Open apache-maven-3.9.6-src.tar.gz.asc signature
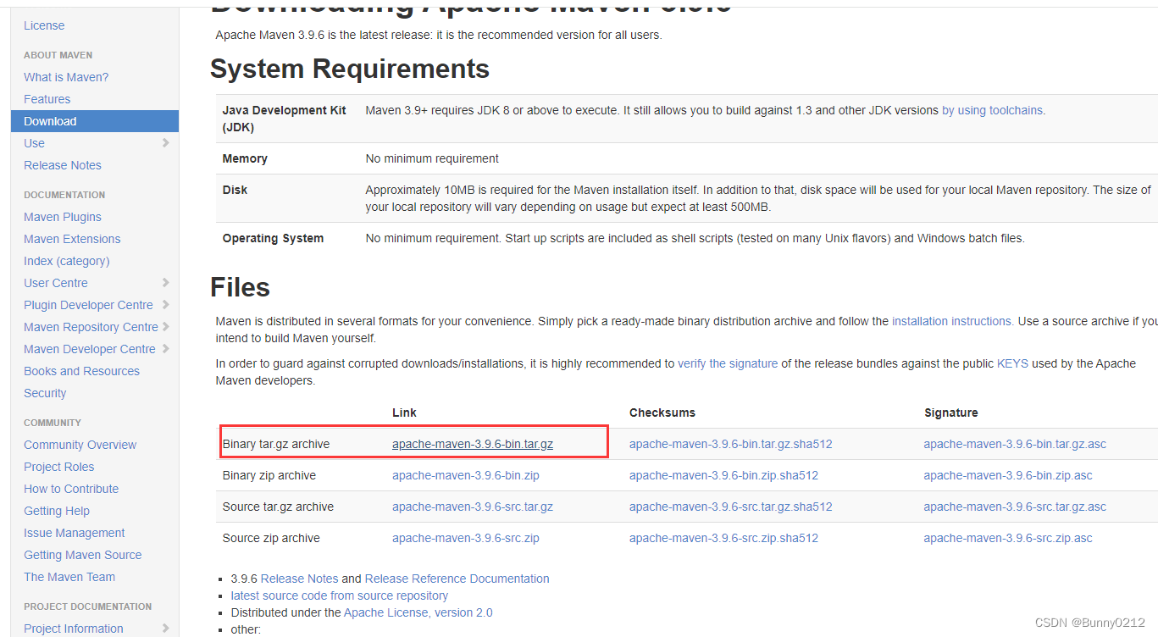Viewport: 1158px width, 637px height. click(x=1015, y=507)
